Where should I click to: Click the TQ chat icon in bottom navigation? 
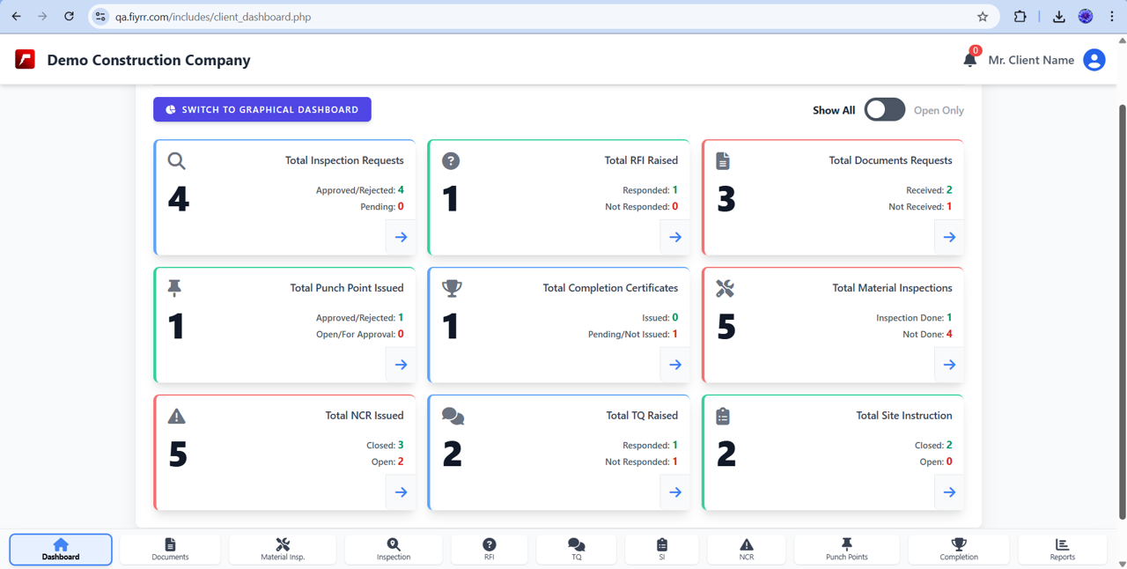pyautogui.click(x=576, y=543)
